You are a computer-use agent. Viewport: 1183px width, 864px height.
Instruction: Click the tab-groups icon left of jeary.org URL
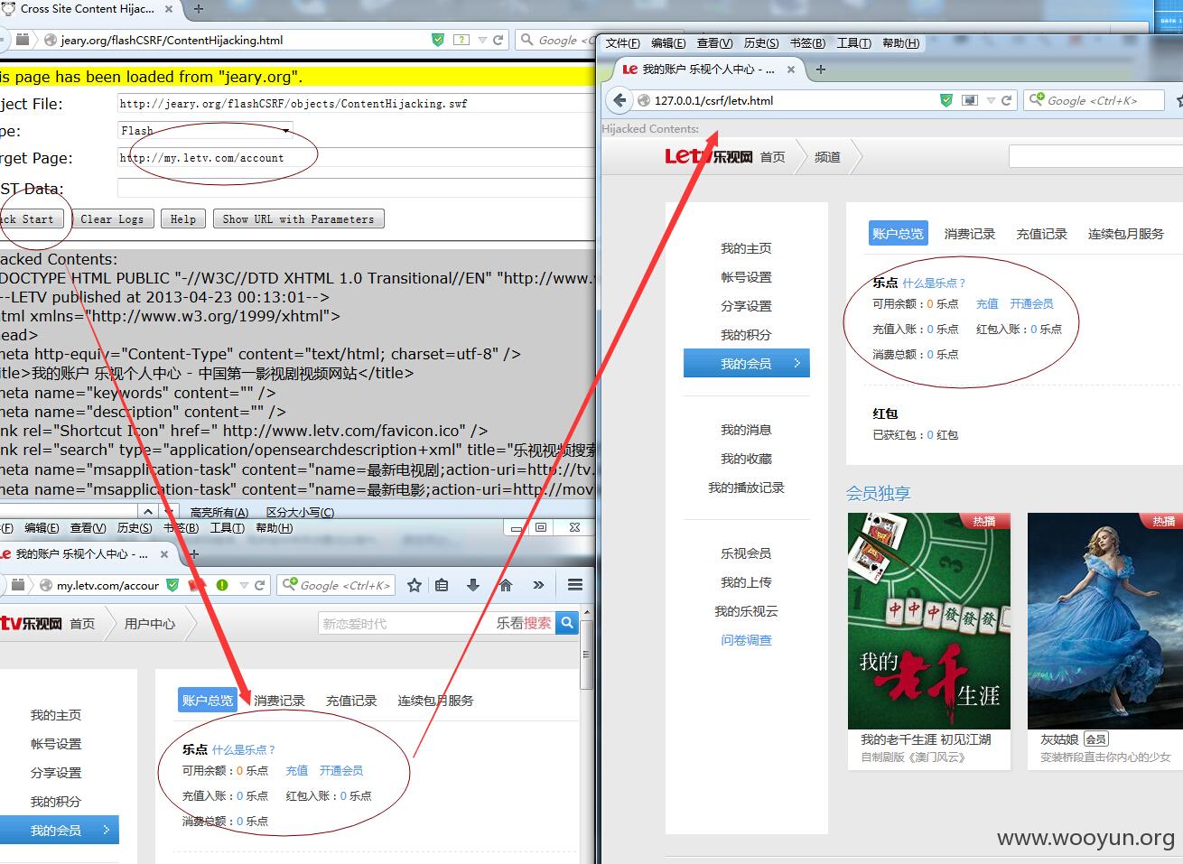[23, 40]
